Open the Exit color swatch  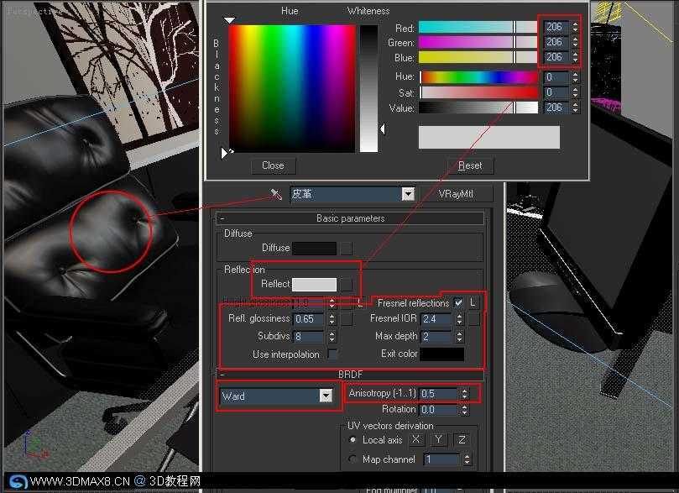coord(442,354)
